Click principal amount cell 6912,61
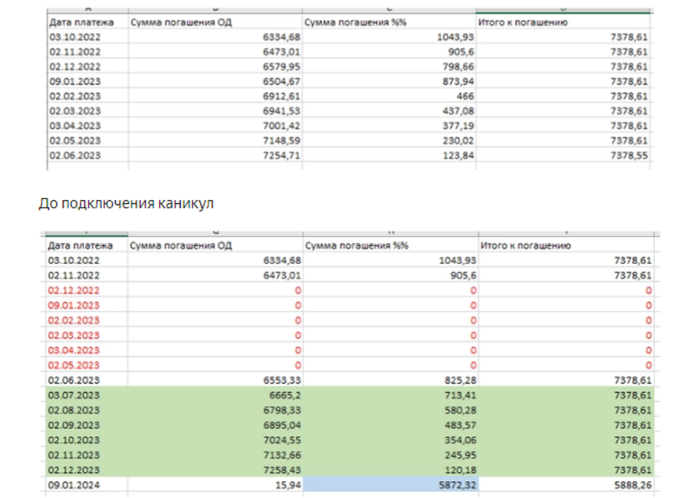Screen dimensions: 693x498 [x=215, y=96]
